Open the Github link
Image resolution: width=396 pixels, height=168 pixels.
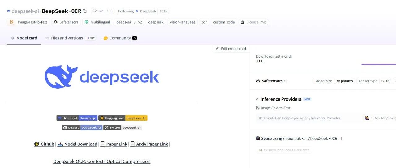44,144
